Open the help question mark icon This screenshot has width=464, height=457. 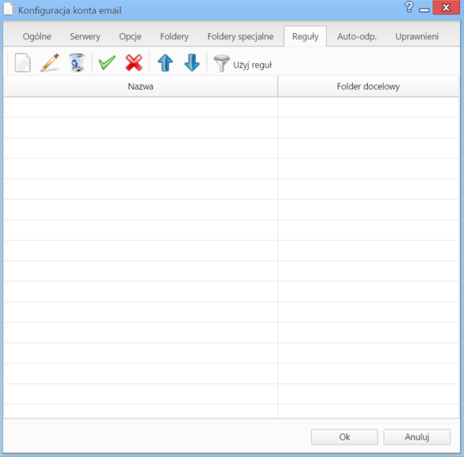[x=409, y=7]
